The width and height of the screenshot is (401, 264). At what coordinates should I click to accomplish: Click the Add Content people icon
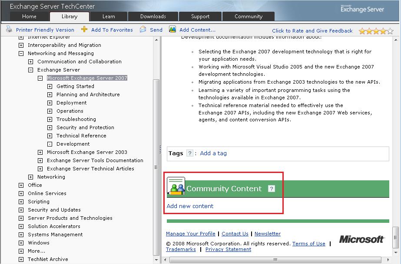(172, 29)
